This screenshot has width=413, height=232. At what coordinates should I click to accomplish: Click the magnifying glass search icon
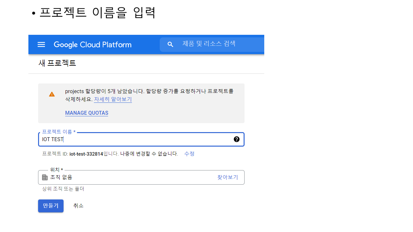[x=170, y=44]
